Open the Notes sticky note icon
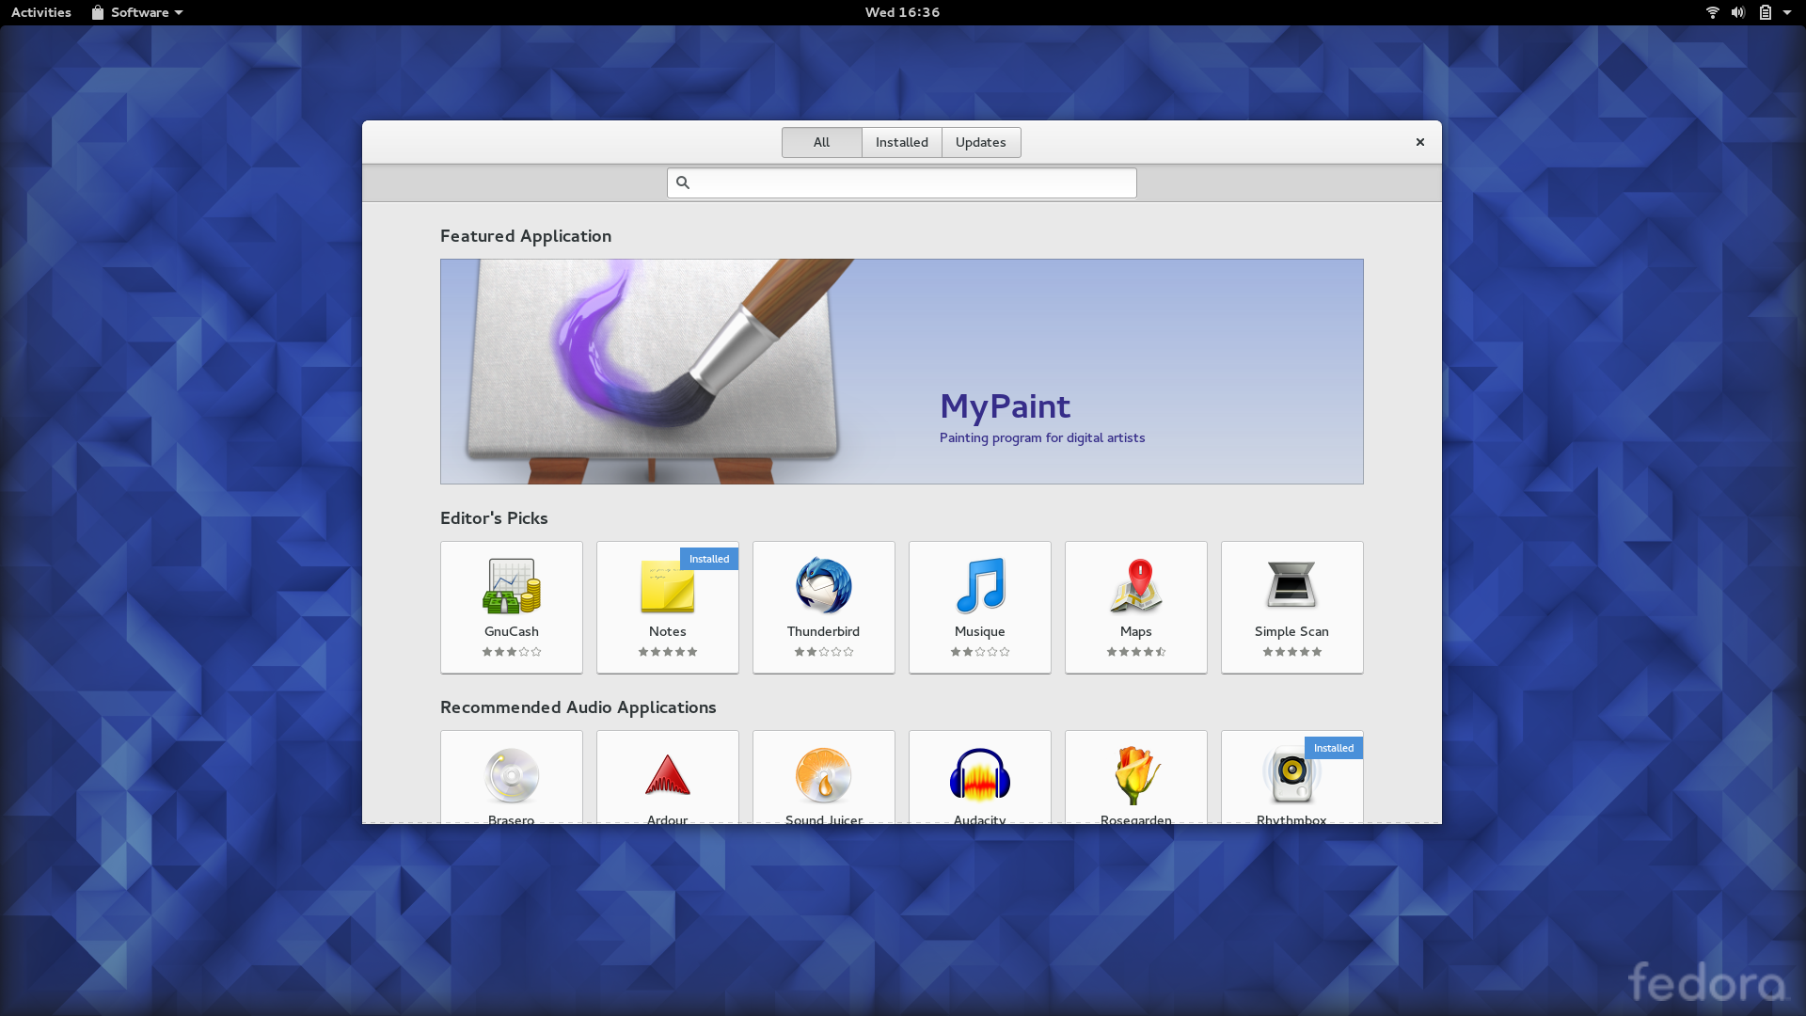The image size is (1806, 1016). [667, 585]
